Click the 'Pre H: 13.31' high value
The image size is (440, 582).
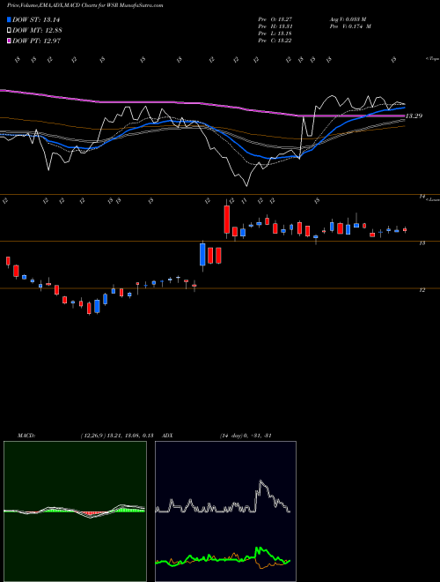(x=275, y=26)
